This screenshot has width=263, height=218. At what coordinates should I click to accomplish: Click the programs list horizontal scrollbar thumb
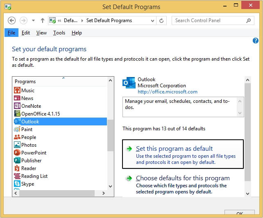57,193
